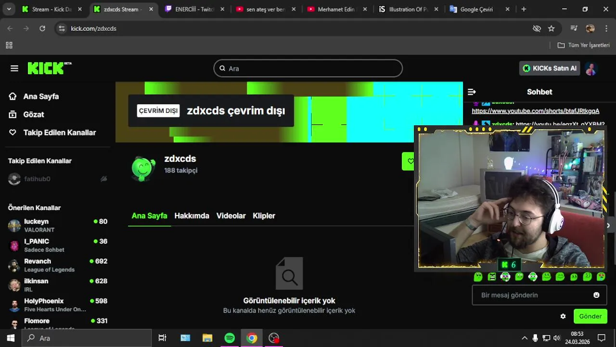Open I_PANIC recommended channel

coord(57,245)
